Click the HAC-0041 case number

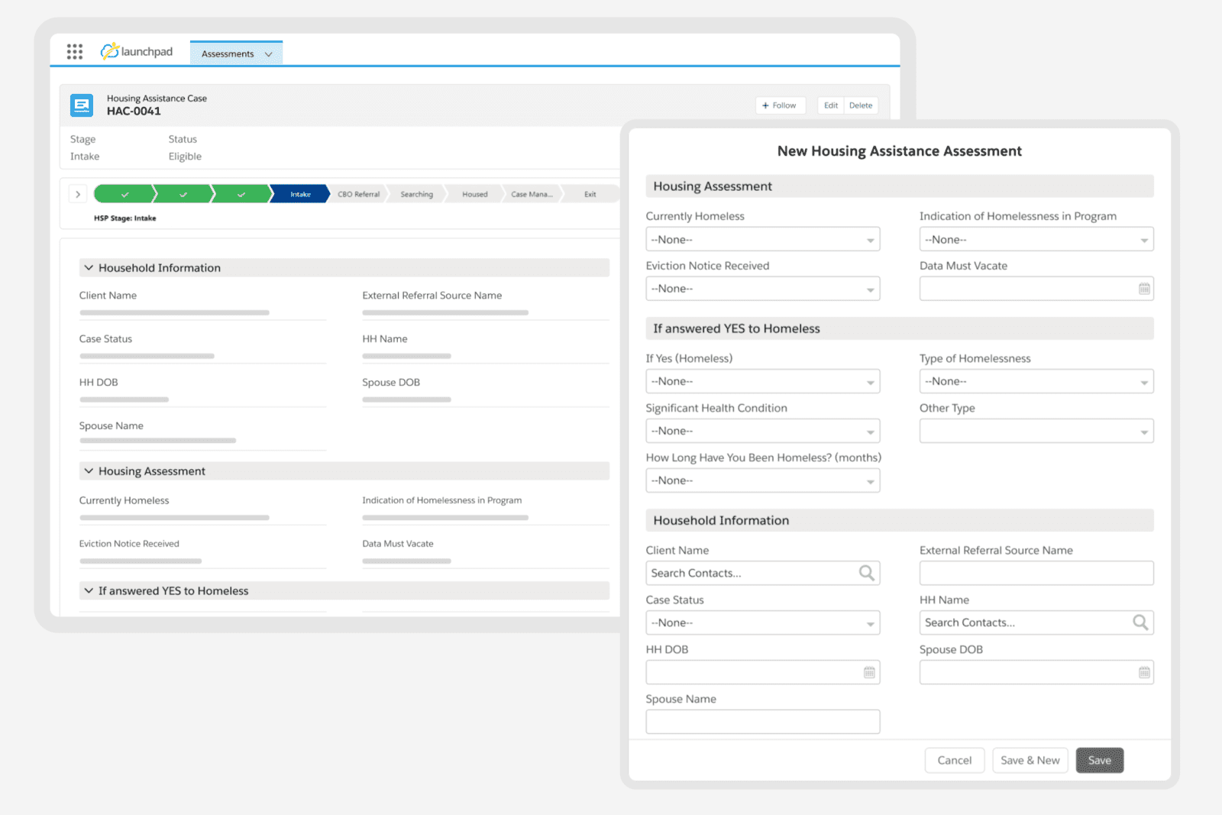(x=134, y=112)
